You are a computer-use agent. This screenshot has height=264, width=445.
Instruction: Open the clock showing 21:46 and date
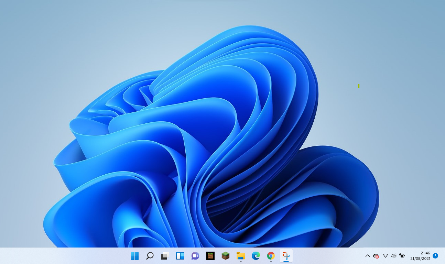pos(420,256)
